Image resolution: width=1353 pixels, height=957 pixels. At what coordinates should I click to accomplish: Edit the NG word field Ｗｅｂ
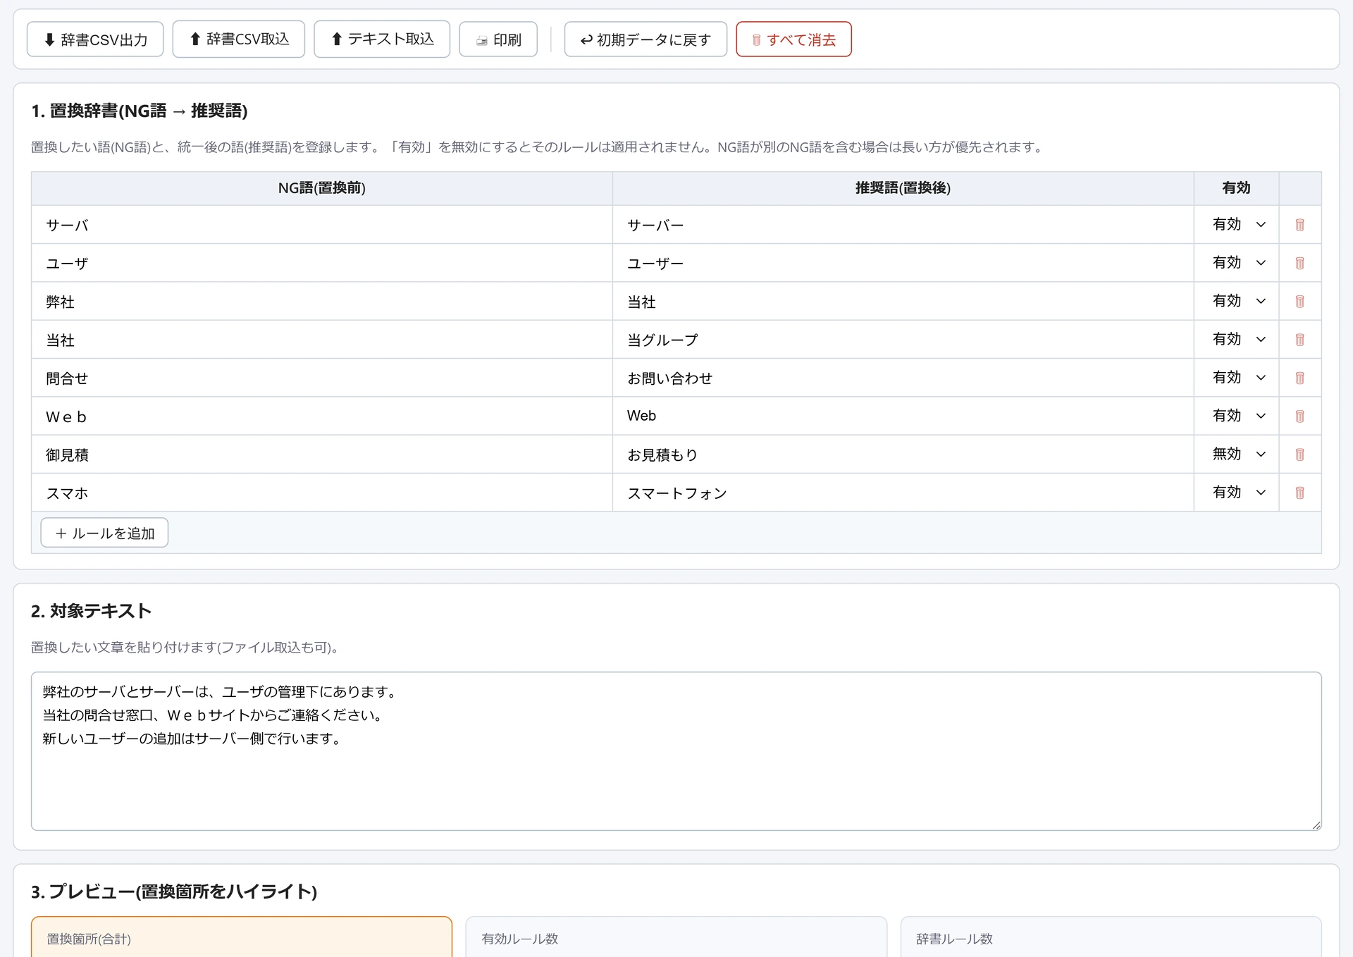pos(322,416)
